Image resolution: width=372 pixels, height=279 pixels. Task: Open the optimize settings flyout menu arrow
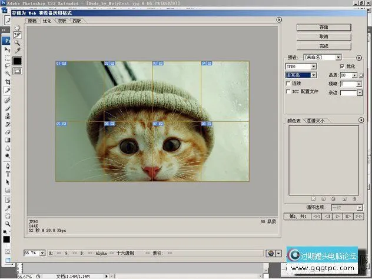pos(359,58)
